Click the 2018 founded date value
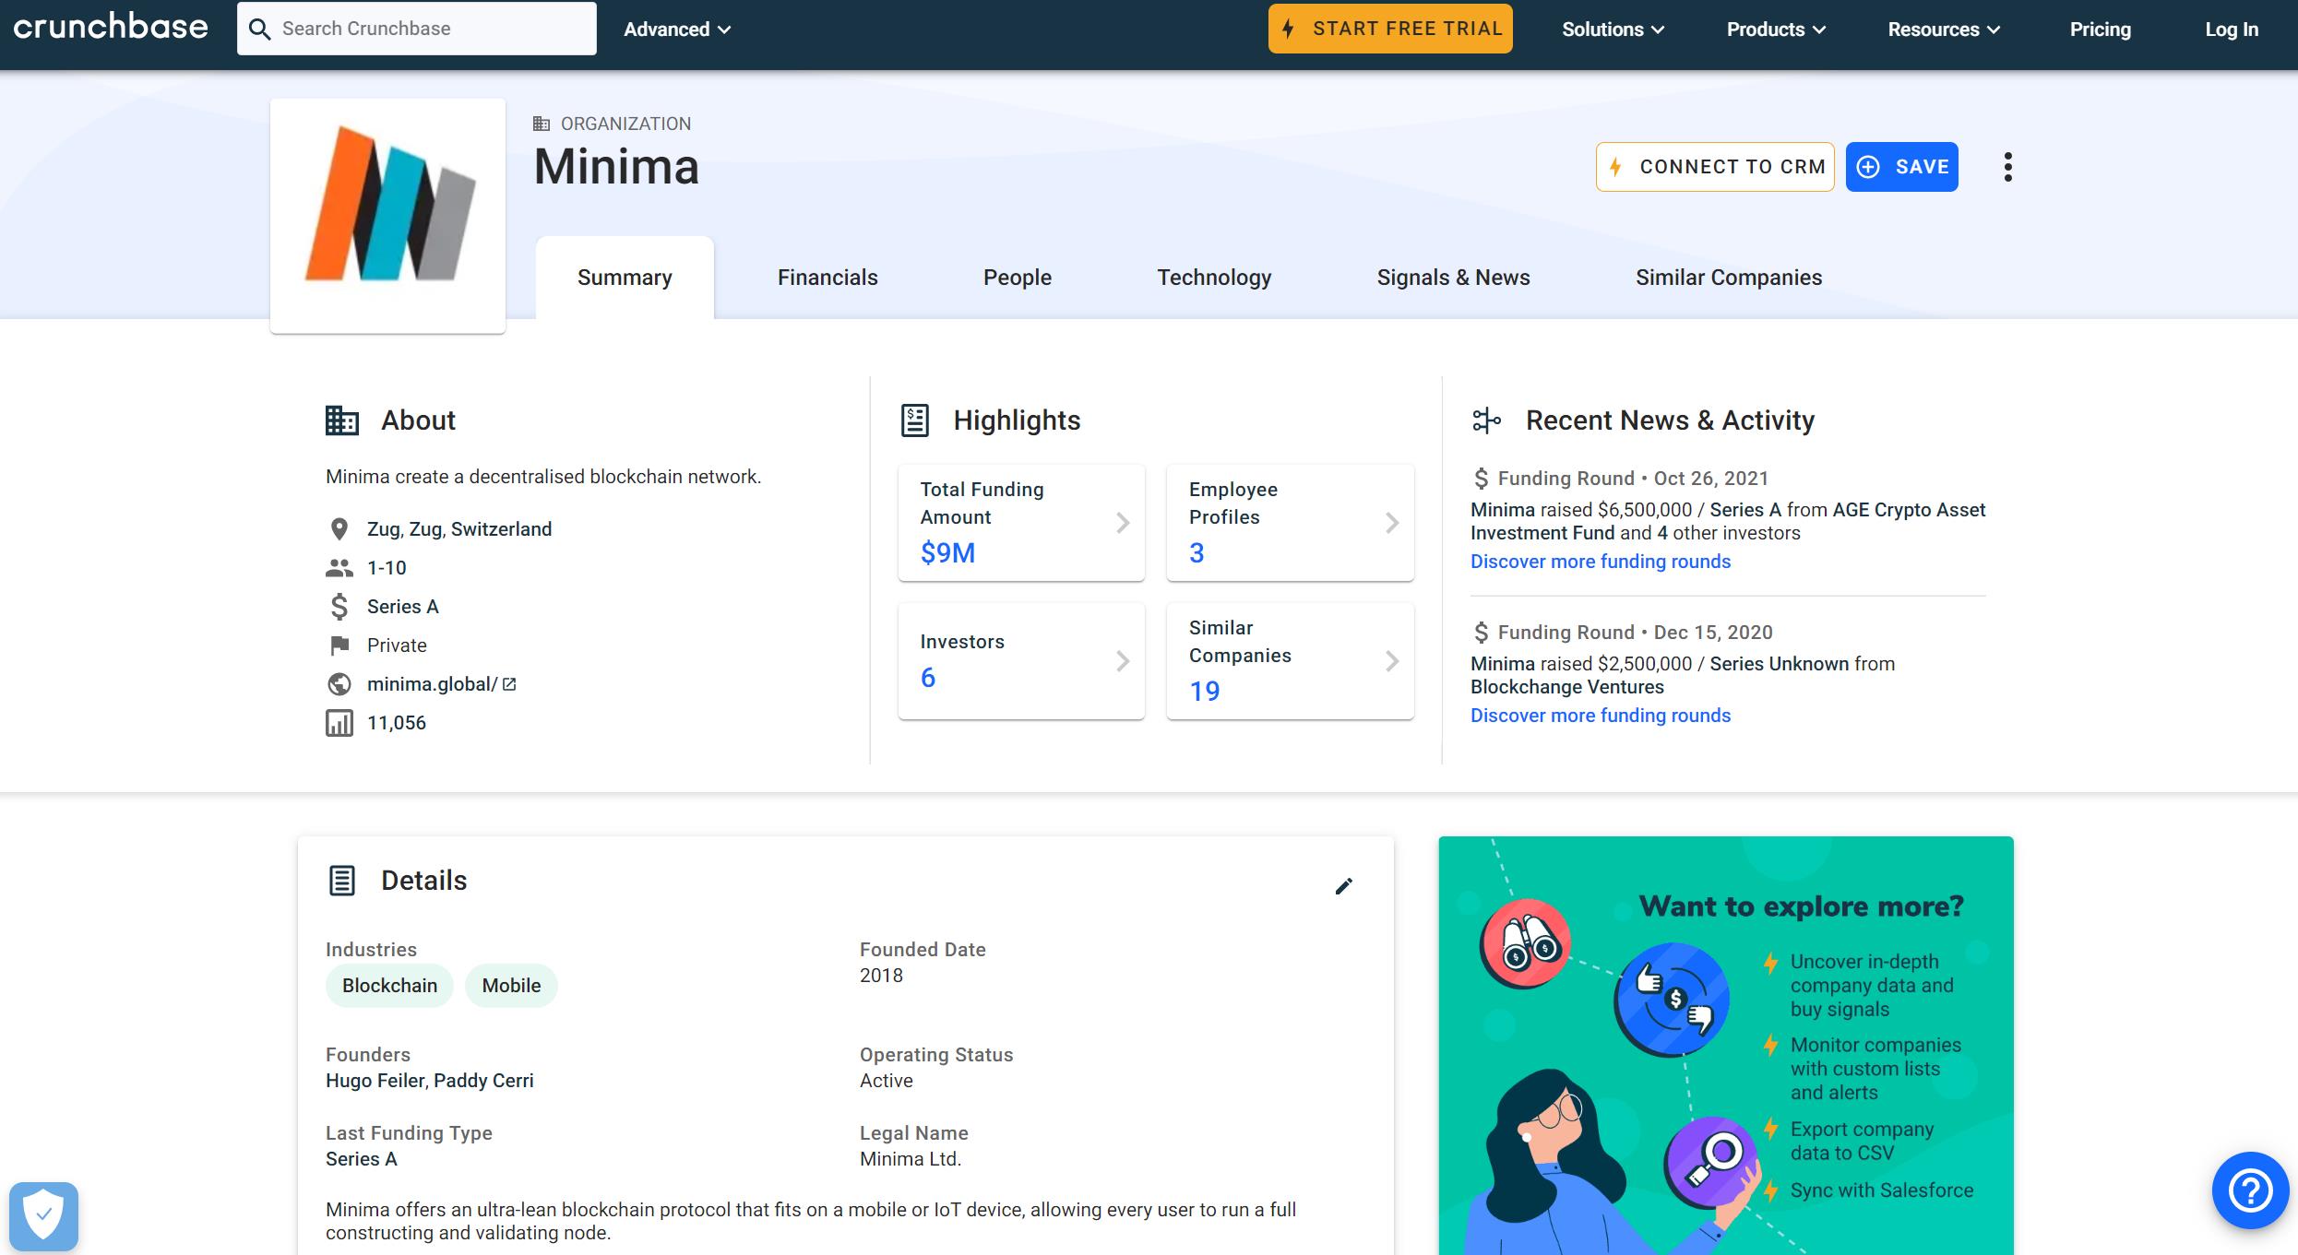 point(881,976)
